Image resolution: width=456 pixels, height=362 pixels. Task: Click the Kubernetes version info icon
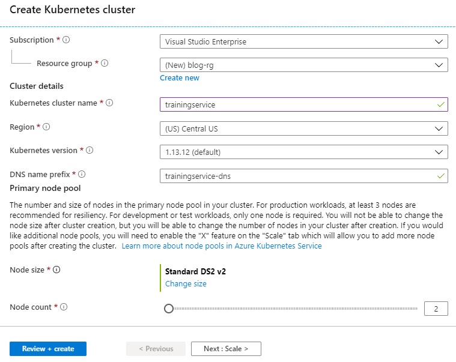90,150
